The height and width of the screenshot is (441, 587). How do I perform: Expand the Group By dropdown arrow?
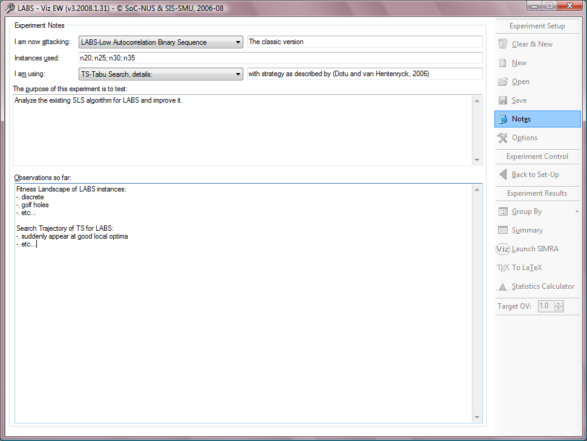(577, 211)
